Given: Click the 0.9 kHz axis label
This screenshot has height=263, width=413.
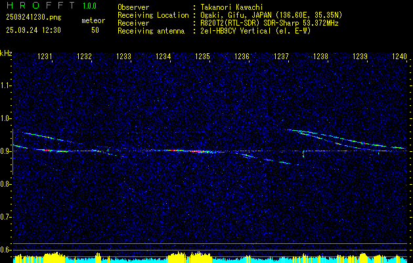Looking at the screenshot, I should point(5,151).
